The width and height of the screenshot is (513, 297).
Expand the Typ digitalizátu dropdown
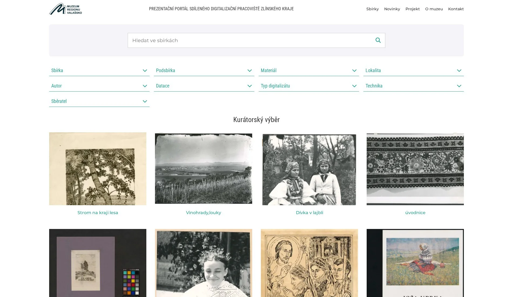coord(309,86)
